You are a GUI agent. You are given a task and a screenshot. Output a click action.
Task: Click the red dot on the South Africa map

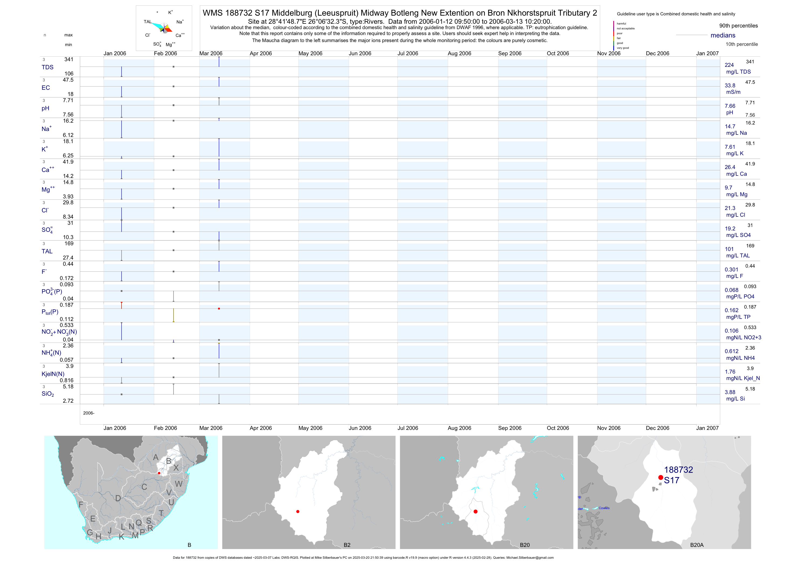[159, 473]
